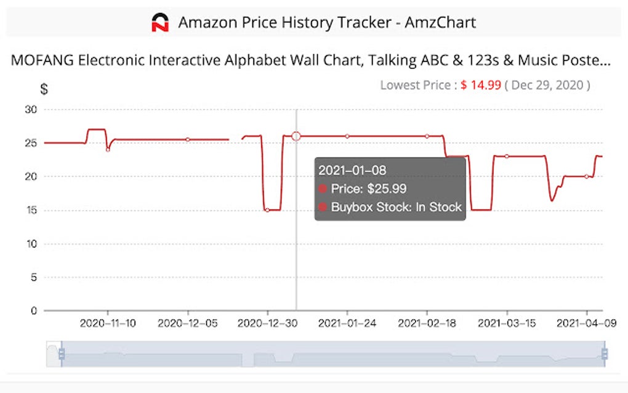Click the 30 label on the price axis
Viewport: 628px width, 393px height.
[x=31, y=110]
